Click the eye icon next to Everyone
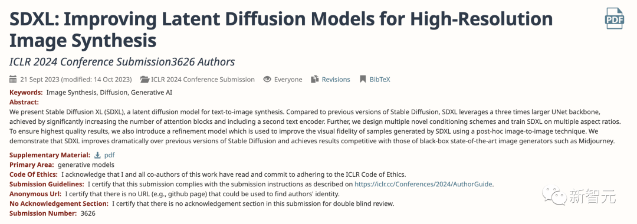This screenshot has width=637, height=224. (x=267, y=79)
